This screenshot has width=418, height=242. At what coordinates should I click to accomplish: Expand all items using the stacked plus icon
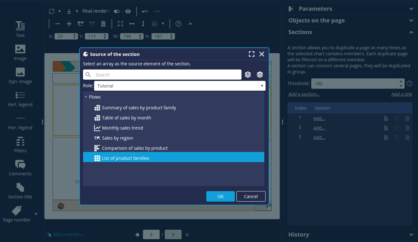click(x=248, y=75)
